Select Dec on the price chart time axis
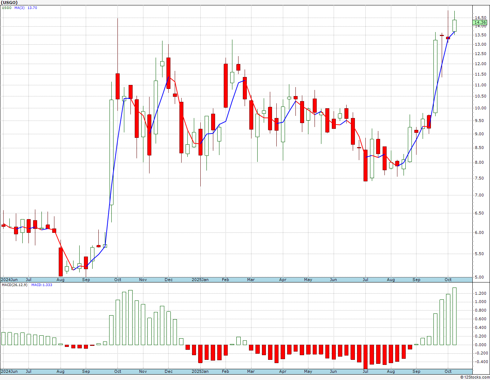 tap(169, 280)
